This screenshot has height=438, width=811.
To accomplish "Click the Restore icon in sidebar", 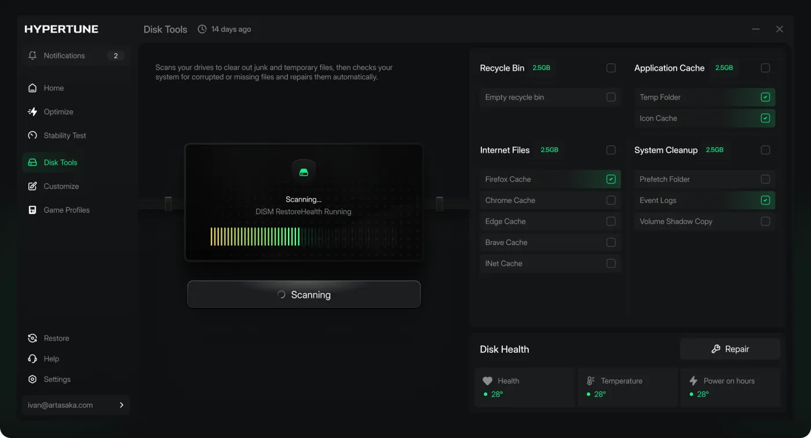I will point(32,338).
